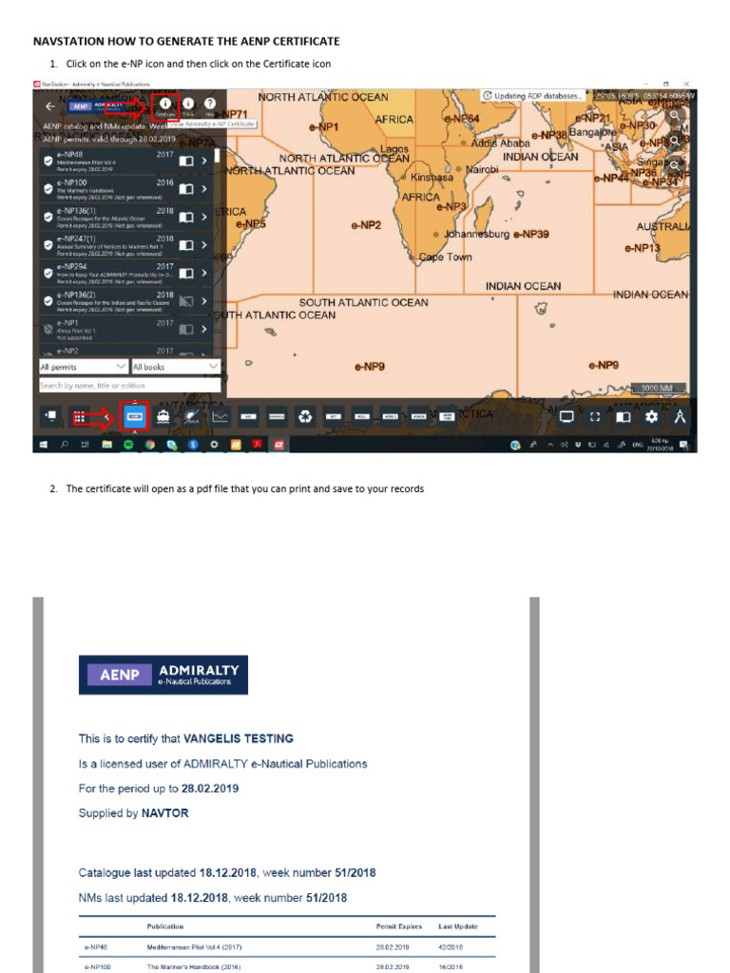Click the line graph icon in toolbar
Viewport: 730px width, 973px height.
tap(220, 416)
